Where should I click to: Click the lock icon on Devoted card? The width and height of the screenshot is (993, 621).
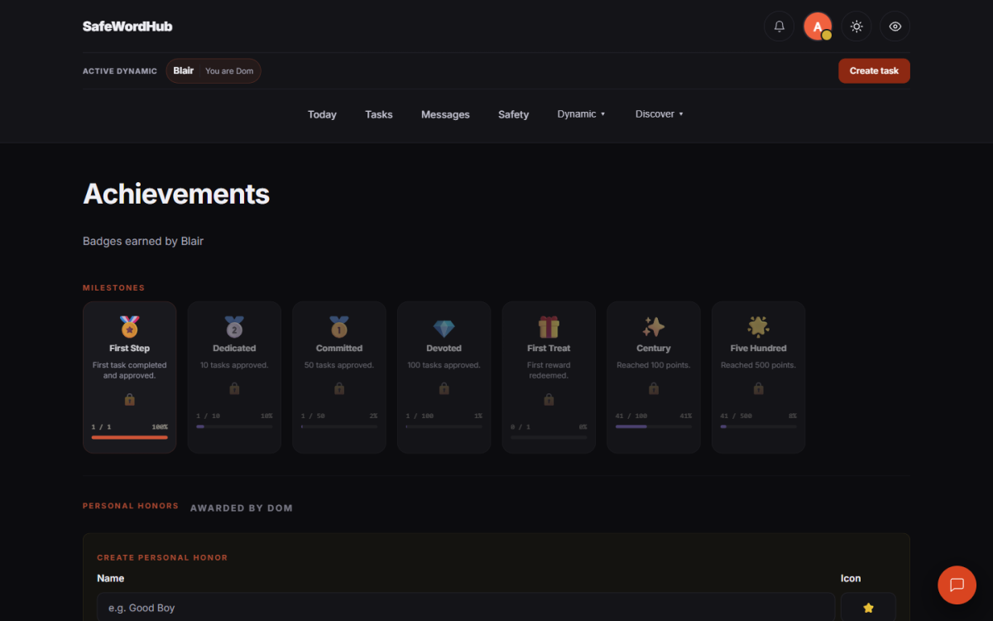pos(444,388)
